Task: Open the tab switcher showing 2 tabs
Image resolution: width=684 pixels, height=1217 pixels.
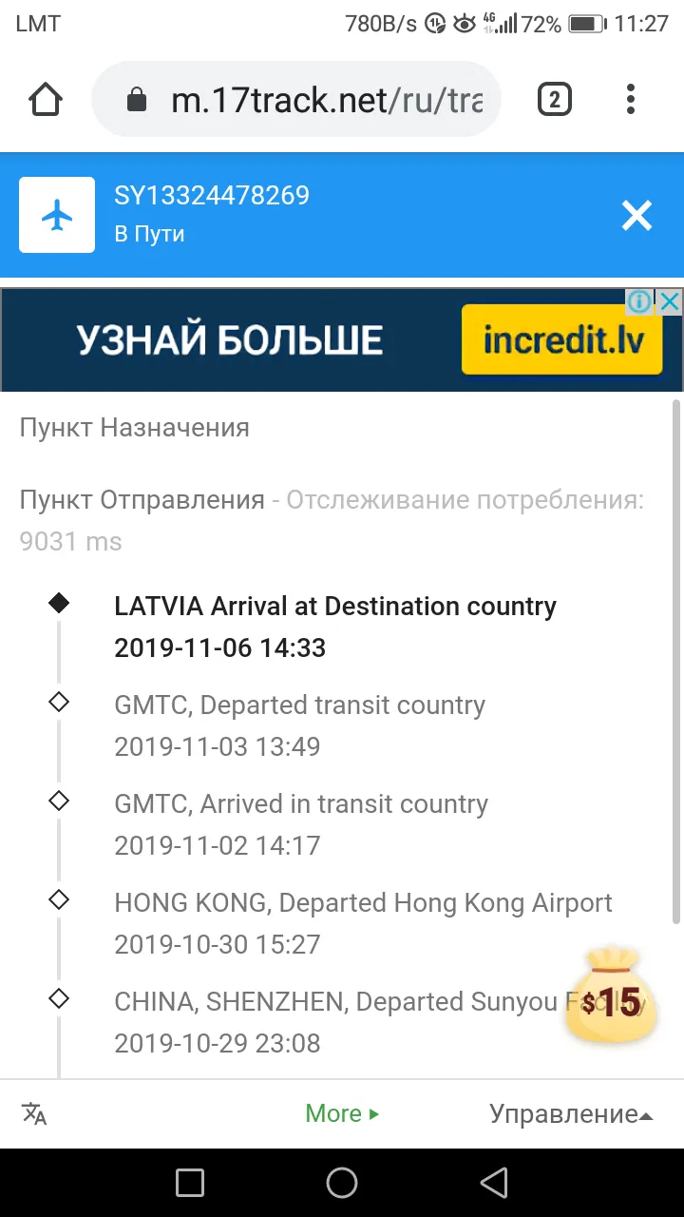Action: [x=555, y=99]
